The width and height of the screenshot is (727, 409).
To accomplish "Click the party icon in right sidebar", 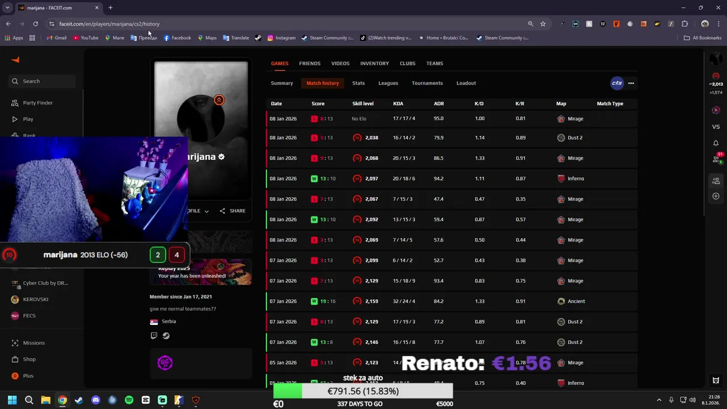I will pyautogui.click(x=716, y=181).
